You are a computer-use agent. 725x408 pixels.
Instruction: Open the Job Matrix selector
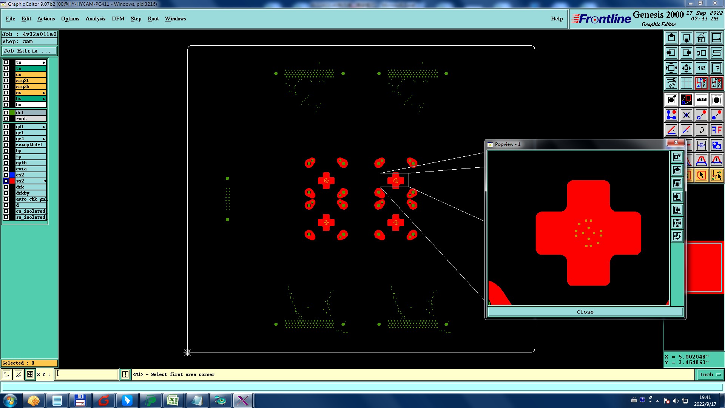[x=29, y=51]
